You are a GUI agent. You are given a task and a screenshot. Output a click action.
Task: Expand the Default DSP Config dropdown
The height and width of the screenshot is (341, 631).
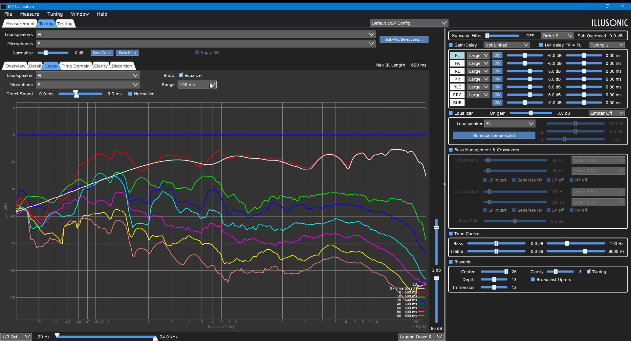pyautogui.click(x=409, y=23)
